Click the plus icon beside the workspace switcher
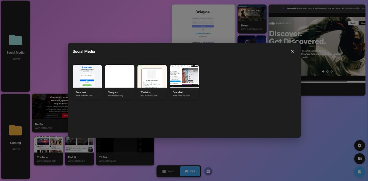Screen dimensions: 368x181 208,171
